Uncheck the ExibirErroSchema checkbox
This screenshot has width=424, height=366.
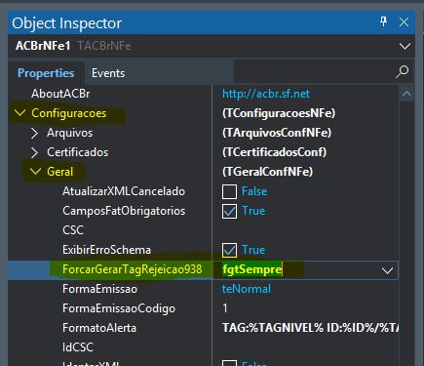tap(229, 250)
